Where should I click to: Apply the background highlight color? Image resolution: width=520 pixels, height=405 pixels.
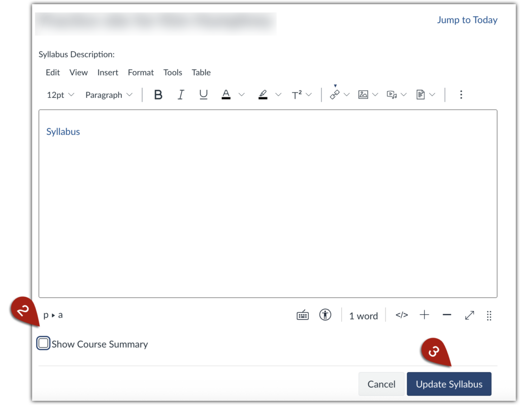point(263,95)
